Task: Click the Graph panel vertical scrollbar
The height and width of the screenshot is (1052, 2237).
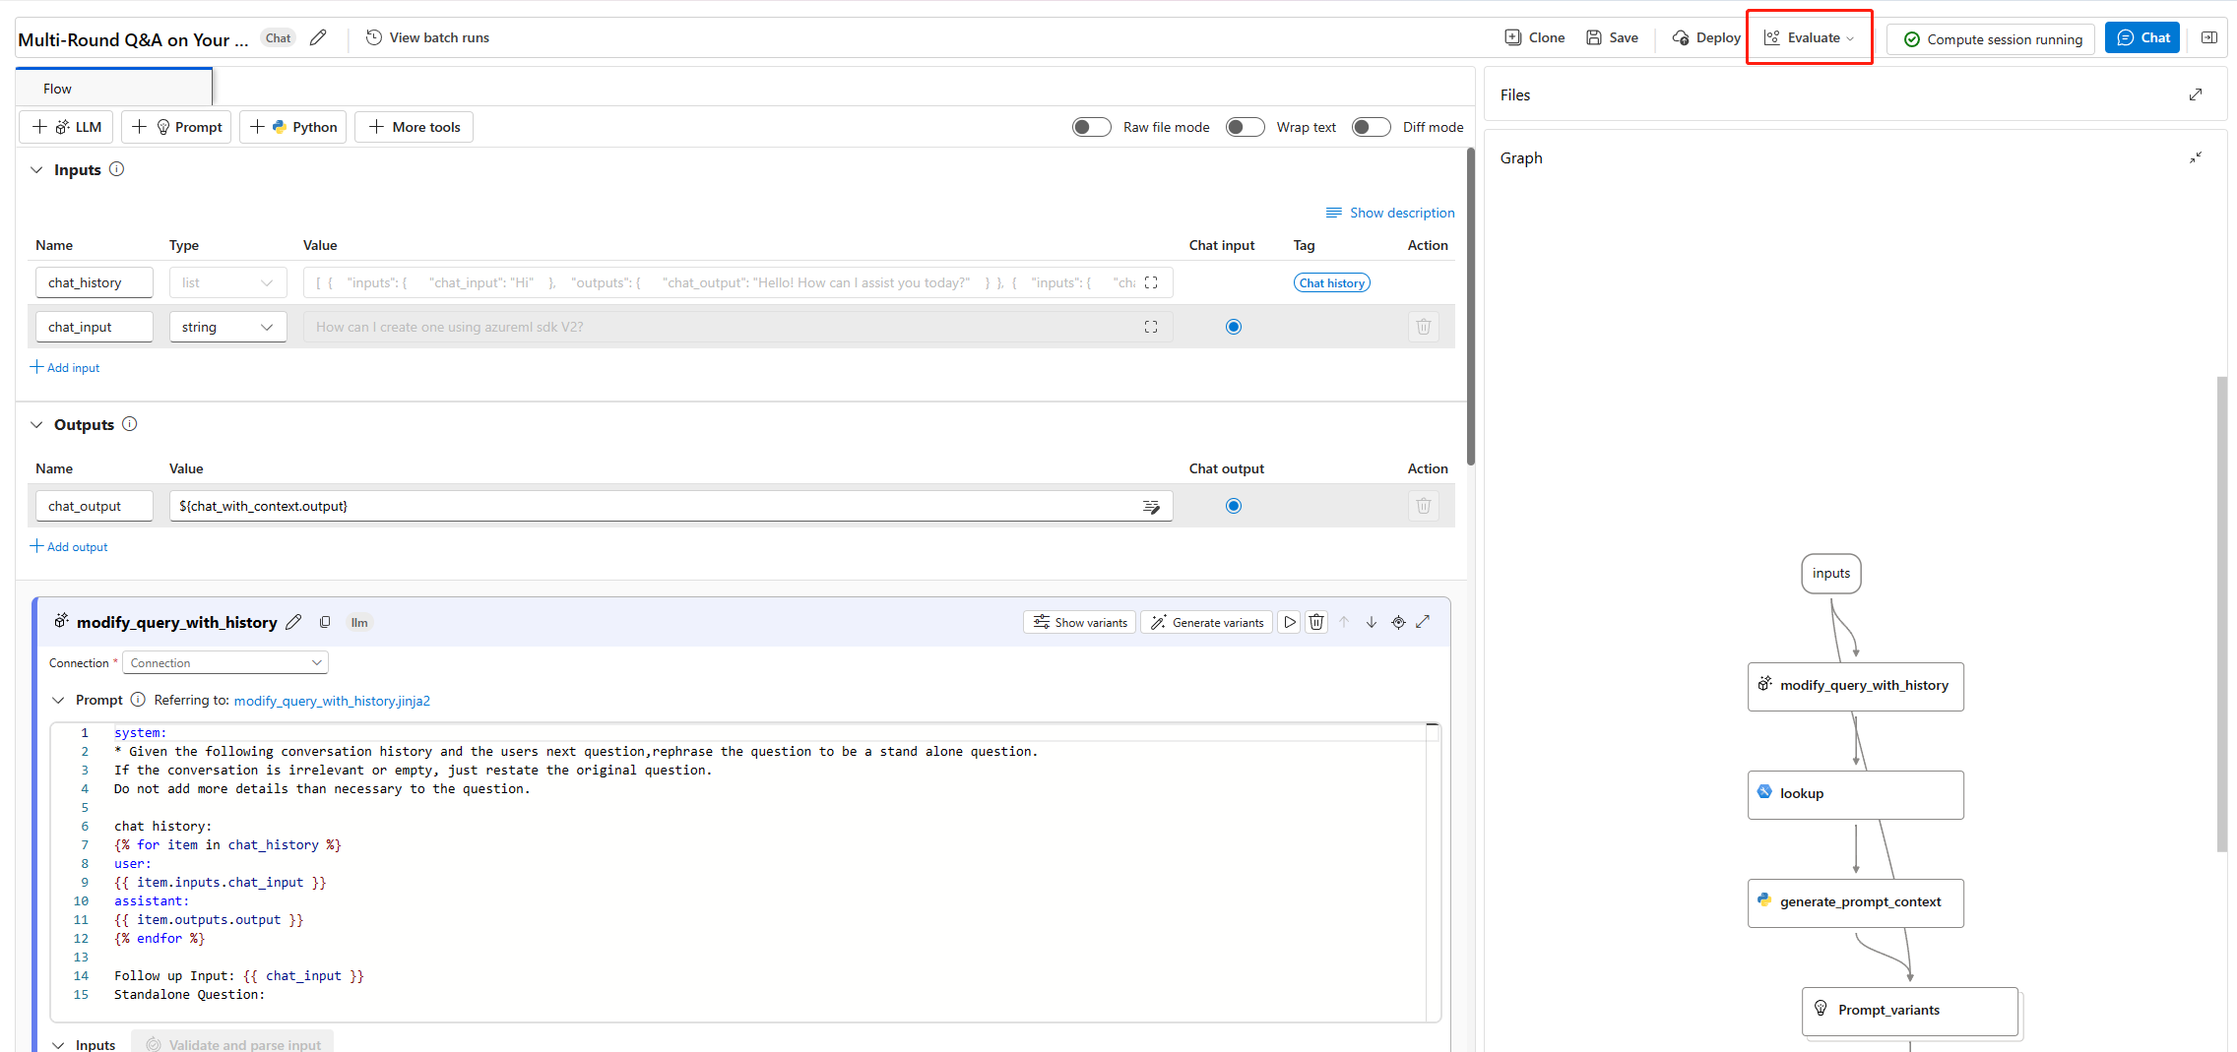Action: [x=2221, y=613]
